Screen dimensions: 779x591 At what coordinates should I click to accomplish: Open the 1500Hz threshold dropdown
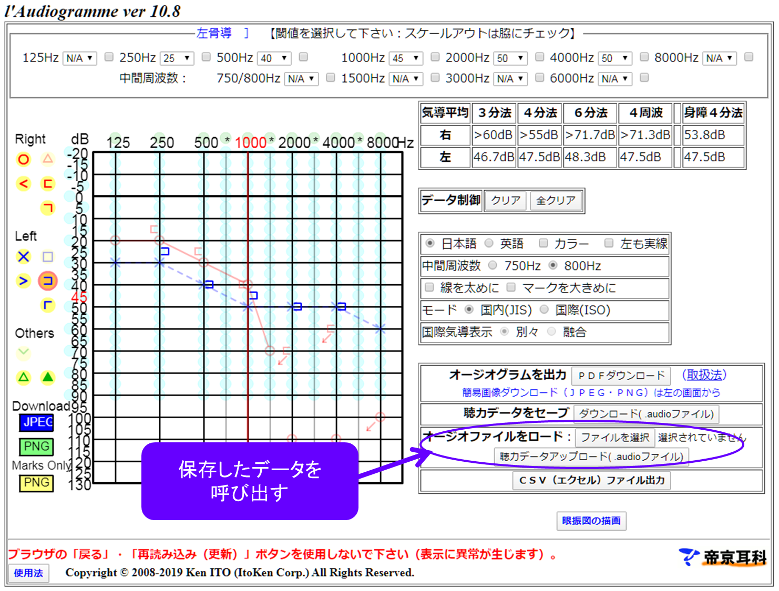coord(406,79)
